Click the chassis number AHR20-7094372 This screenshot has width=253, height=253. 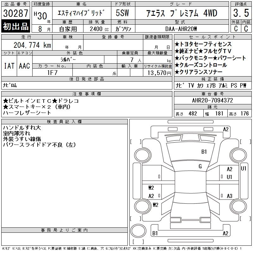213,100
